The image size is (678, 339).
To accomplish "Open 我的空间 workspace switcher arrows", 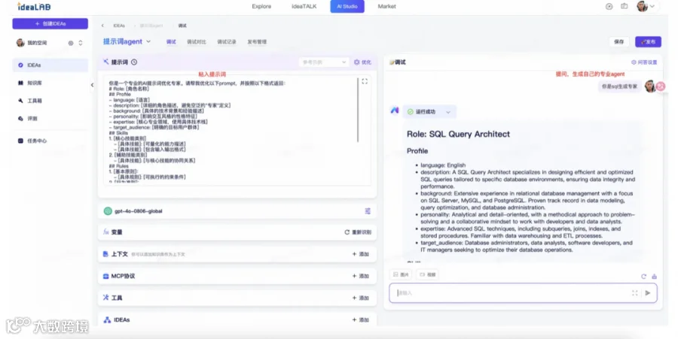I will click(x=81, y=43).
